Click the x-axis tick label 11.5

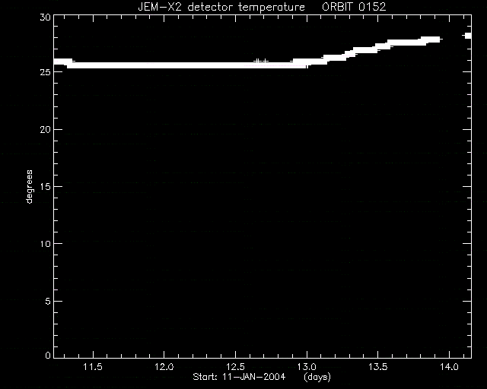tap(93, 367)
